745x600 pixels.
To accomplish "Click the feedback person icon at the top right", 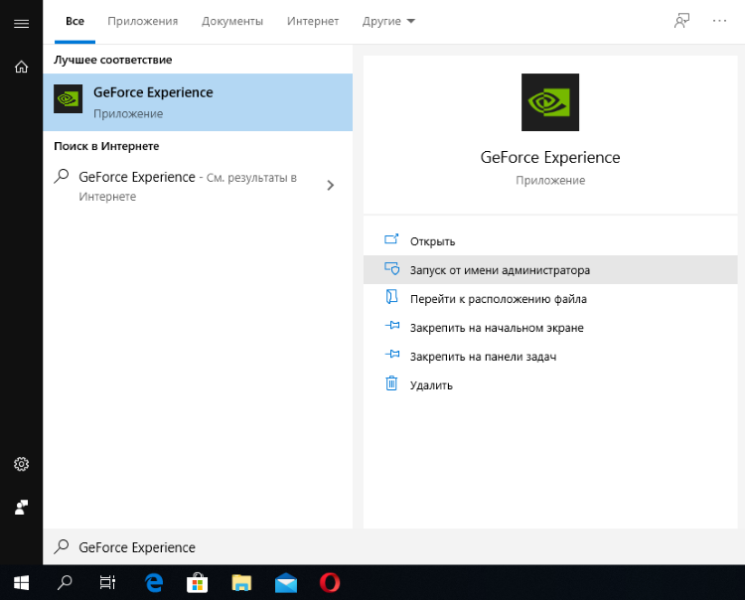I will [681, 21].
